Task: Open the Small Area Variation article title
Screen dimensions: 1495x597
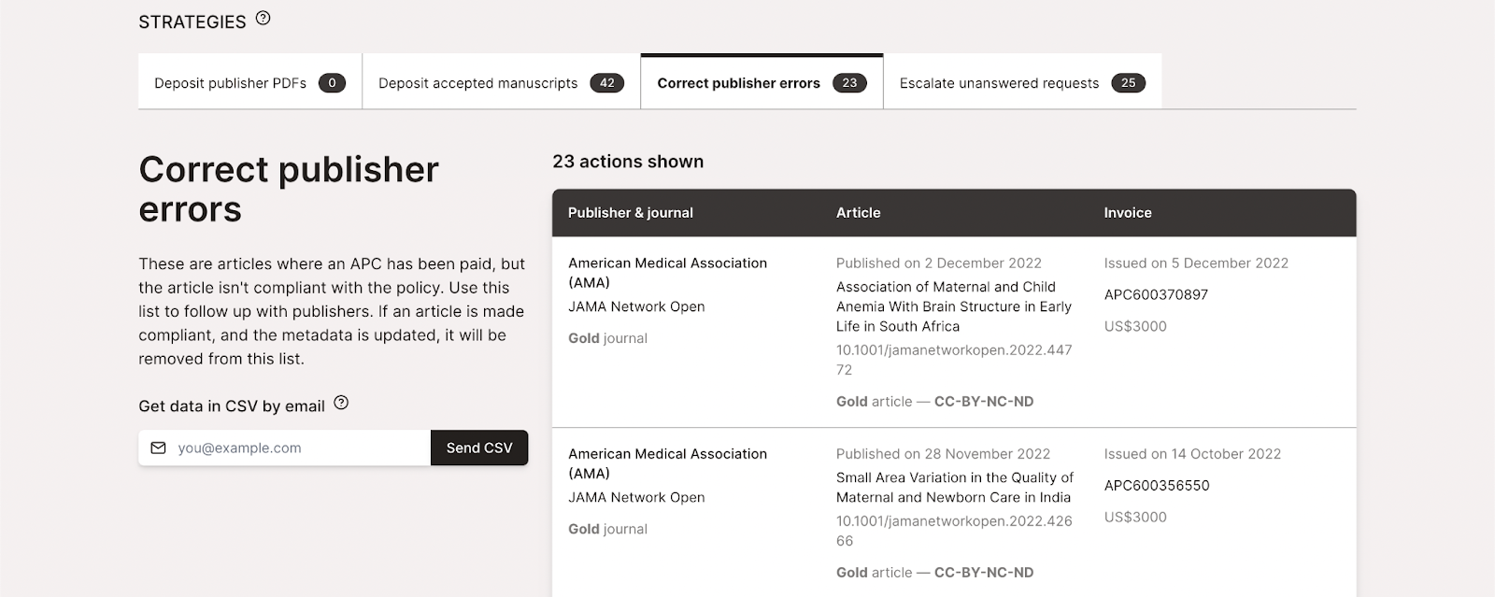Action: [954, 488]
